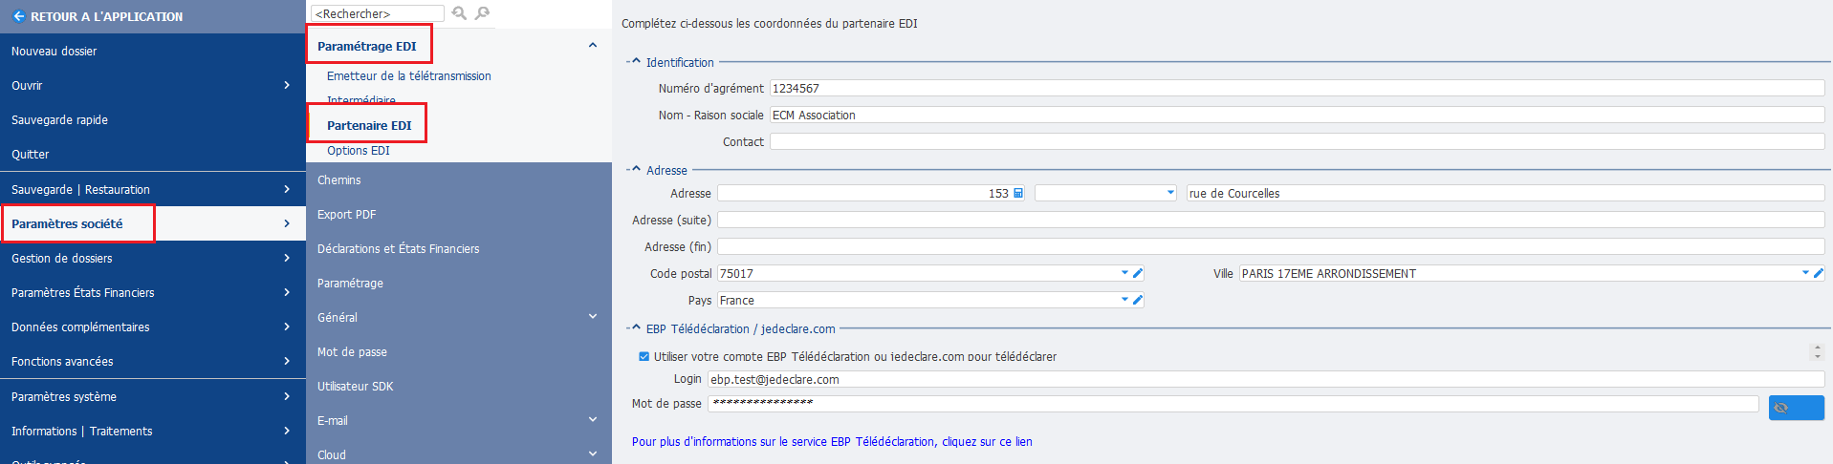Screen dimensions: 1833x464
Task: Click the Numéro d'agrément field
Action: 1298,88
